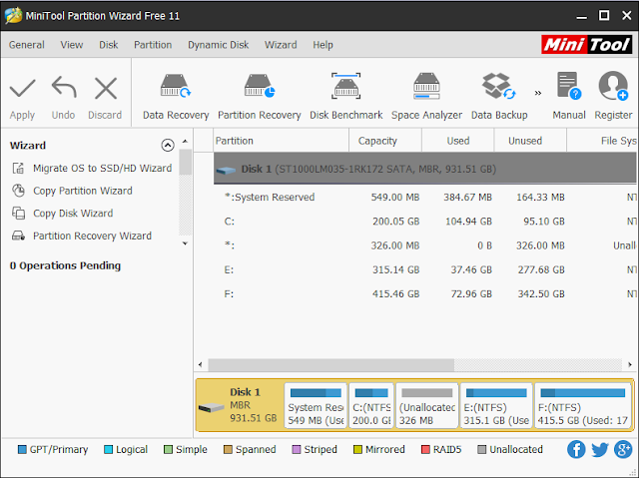639x478 pixels.
Task: Start Copy Partition Wizard
Action: (83, 191)
